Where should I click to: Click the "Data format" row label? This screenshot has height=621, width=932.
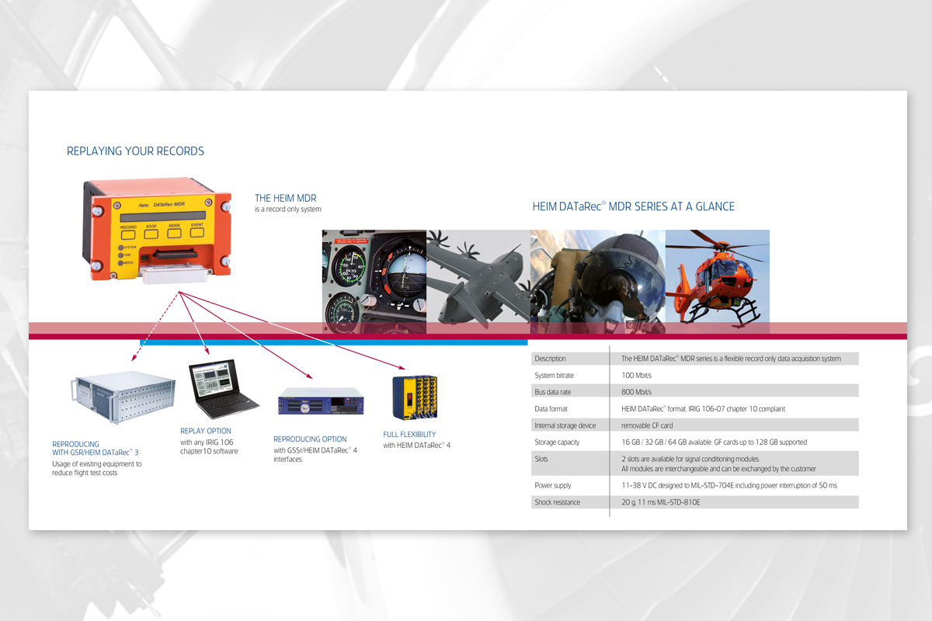pos(551,408)
